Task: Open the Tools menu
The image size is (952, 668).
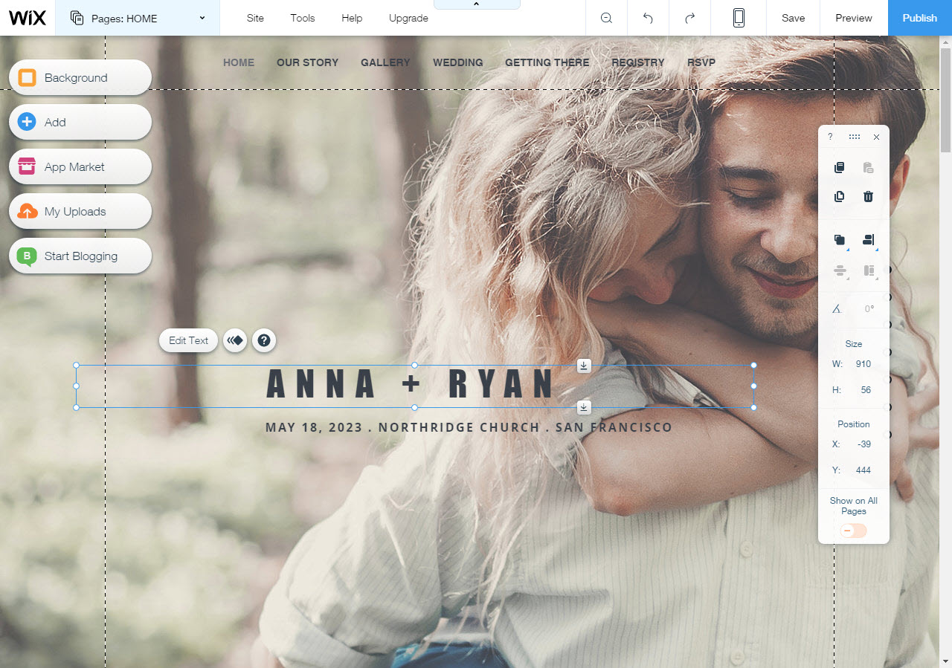Action: (x=303, y=18)
